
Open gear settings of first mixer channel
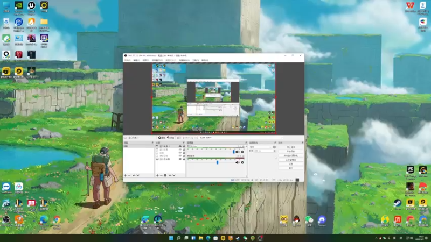point(242,152)
